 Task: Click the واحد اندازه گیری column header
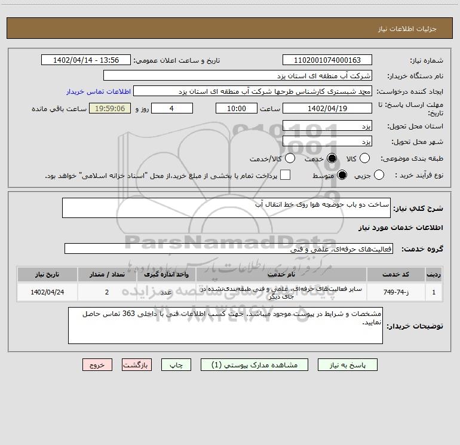pos(166,275)
